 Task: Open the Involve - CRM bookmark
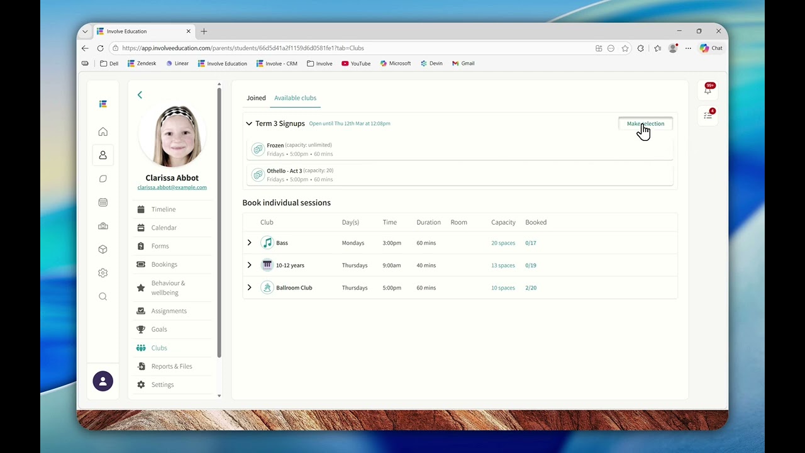[x=277, y=64]
